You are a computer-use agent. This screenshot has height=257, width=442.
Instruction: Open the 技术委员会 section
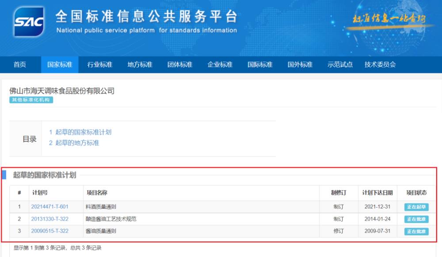[381, 64]
